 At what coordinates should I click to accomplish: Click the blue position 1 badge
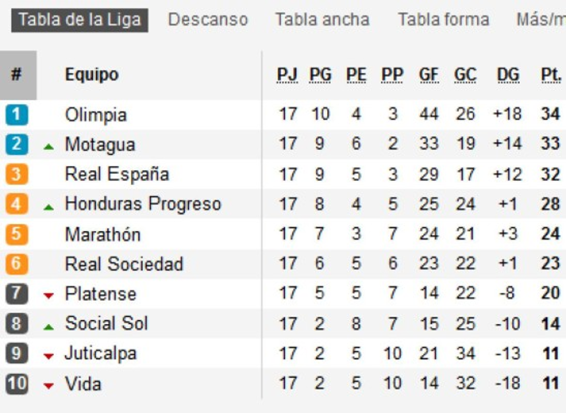click(x=17, y=115)
